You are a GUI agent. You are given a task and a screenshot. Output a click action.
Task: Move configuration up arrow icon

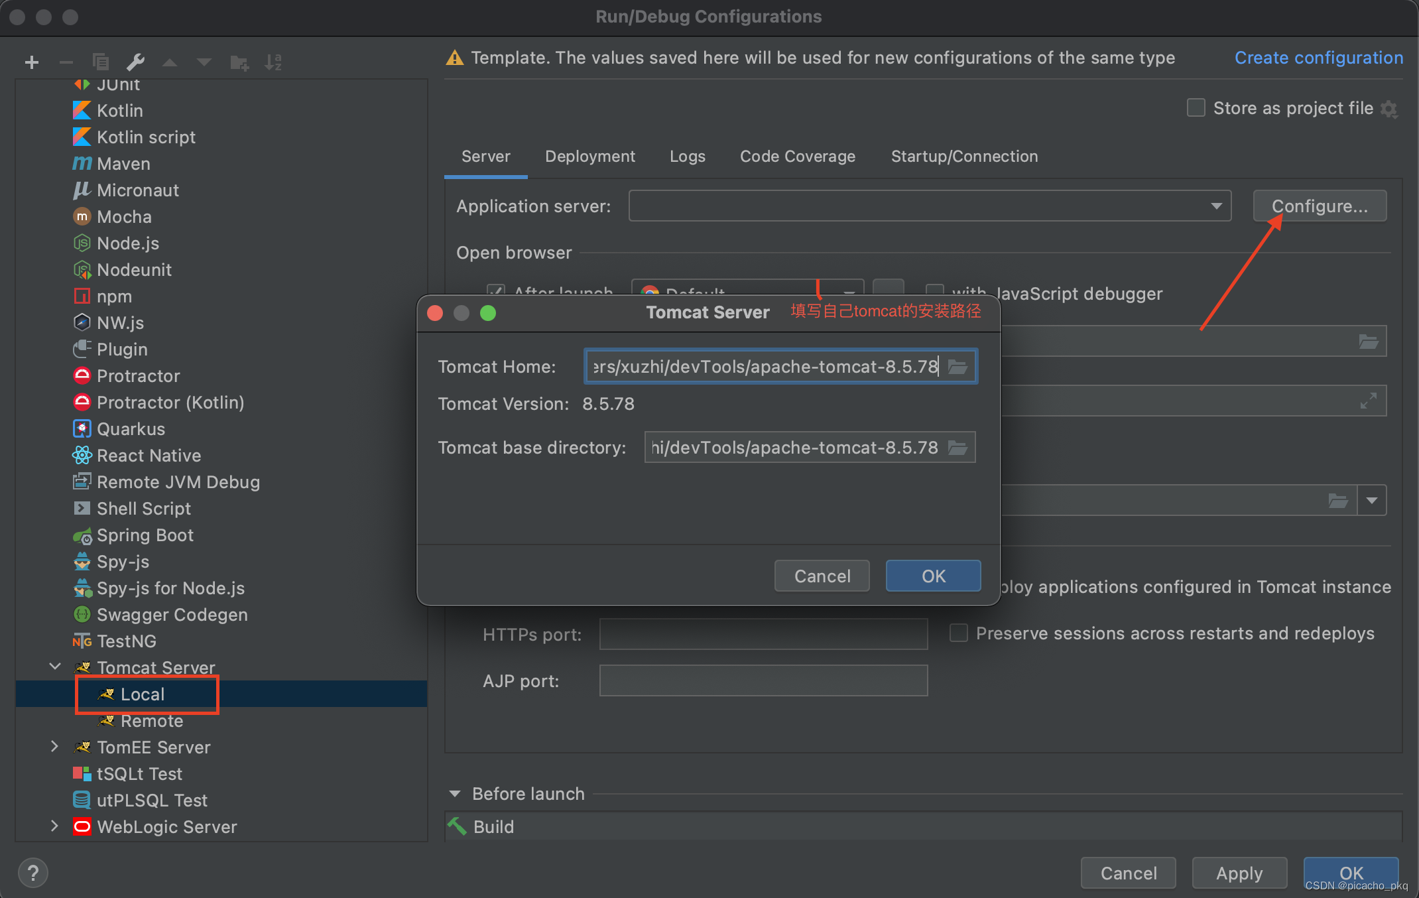pyautogui.click(x=170, y=62)
